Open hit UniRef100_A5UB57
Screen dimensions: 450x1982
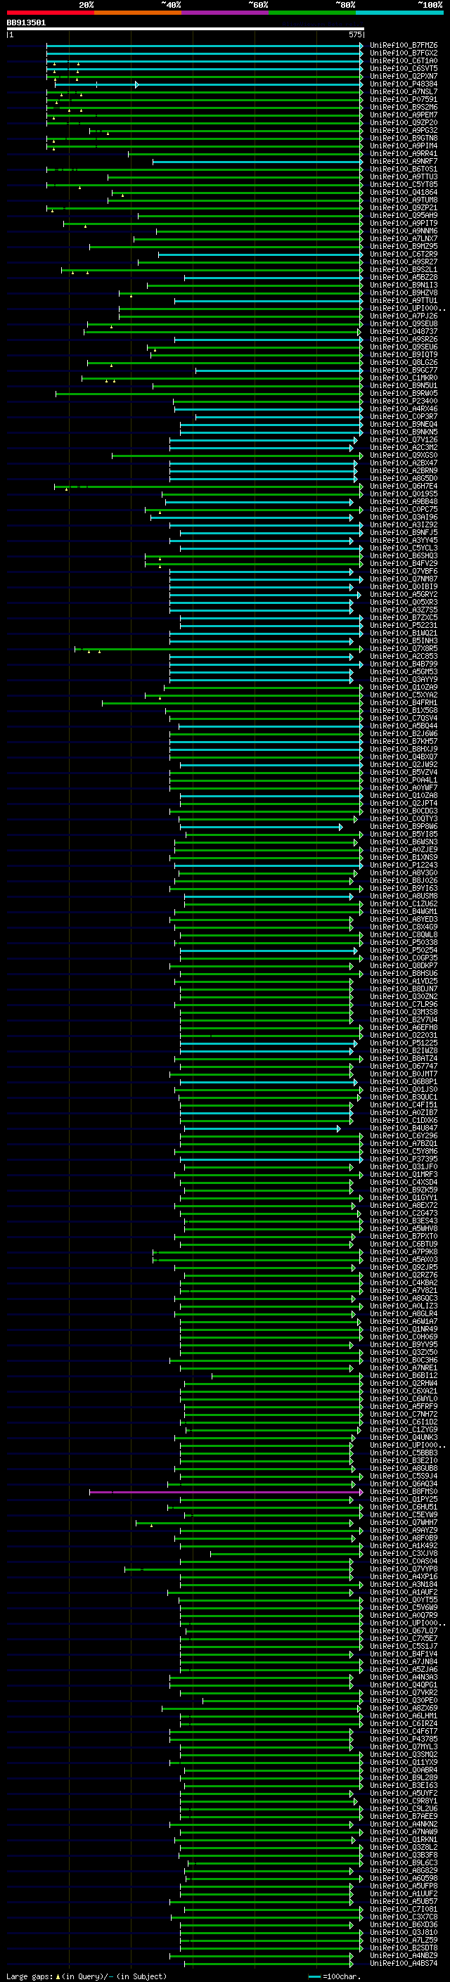tap(403, 1901)
